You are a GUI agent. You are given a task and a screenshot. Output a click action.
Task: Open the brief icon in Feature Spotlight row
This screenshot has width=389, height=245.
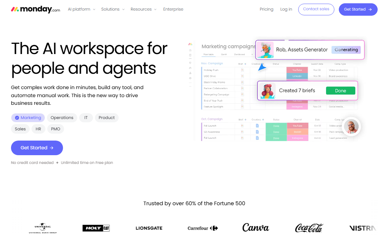coord(242,107)
